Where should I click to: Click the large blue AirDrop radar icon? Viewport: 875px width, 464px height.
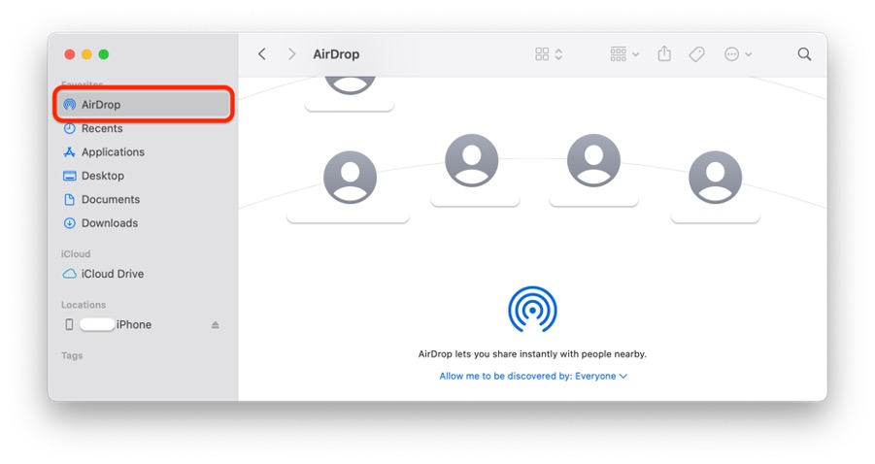pyautogui.click(x=532, y=310)
